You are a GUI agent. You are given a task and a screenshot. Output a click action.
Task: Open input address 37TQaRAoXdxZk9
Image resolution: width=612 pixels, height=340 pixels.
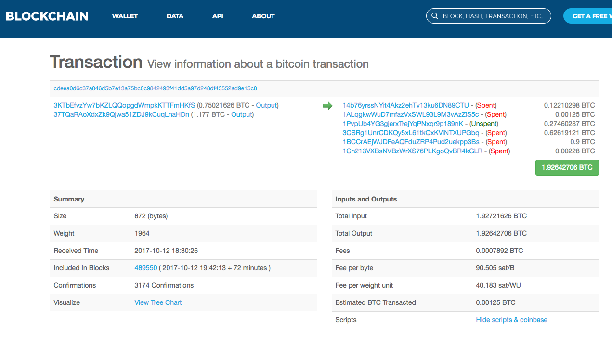point(121,114)
